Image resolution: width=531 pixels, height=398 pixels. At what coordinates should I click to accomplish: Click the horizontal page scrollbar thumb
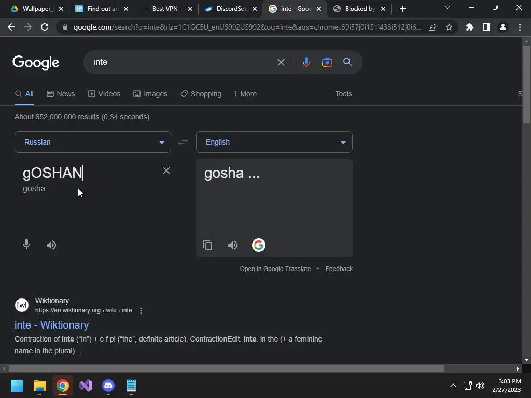click(227, 368)
